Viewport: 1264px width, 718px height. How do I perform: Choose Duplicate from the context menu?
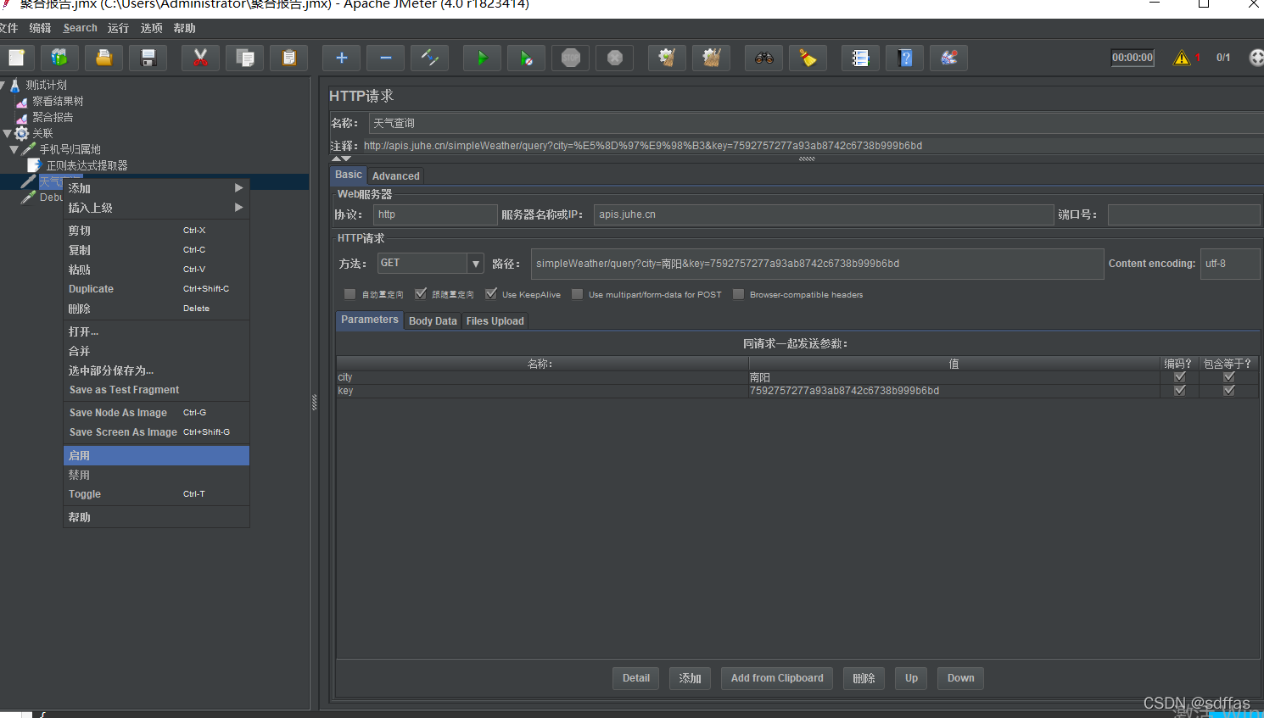tap(156, 289)
